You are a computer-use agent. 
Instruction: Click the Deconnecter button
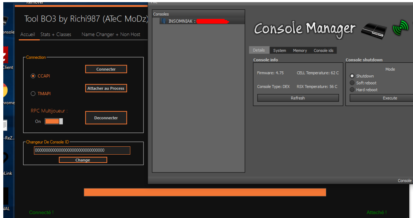click(x=106, y=118)
